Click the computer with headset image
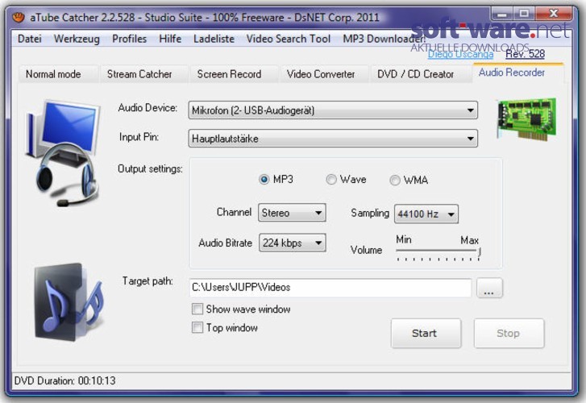 click(x=63, y=153)
